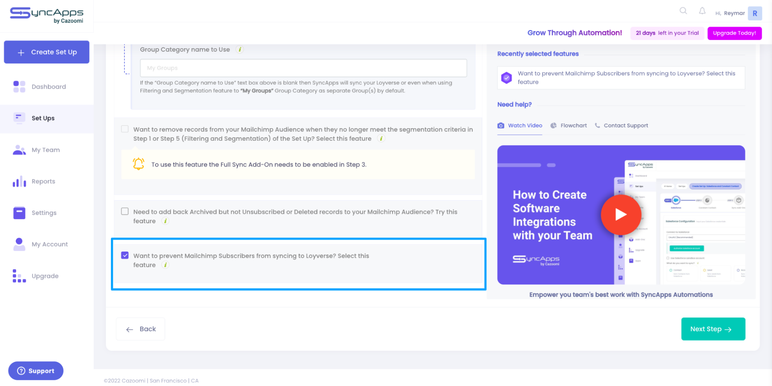
Task: Click the SyncApps by Cazoomi logo
Action: click(x=46, y=15)
